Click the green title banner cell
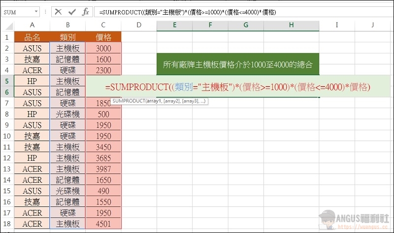394x233 pixels. tap(238, 64)
